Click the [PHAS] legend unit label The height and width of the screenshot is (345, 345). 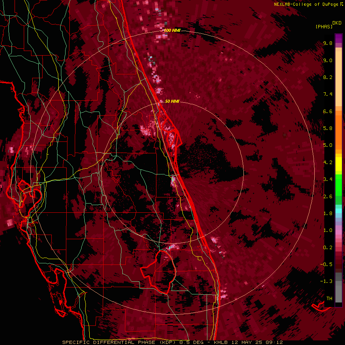click(x=324, y=27)
